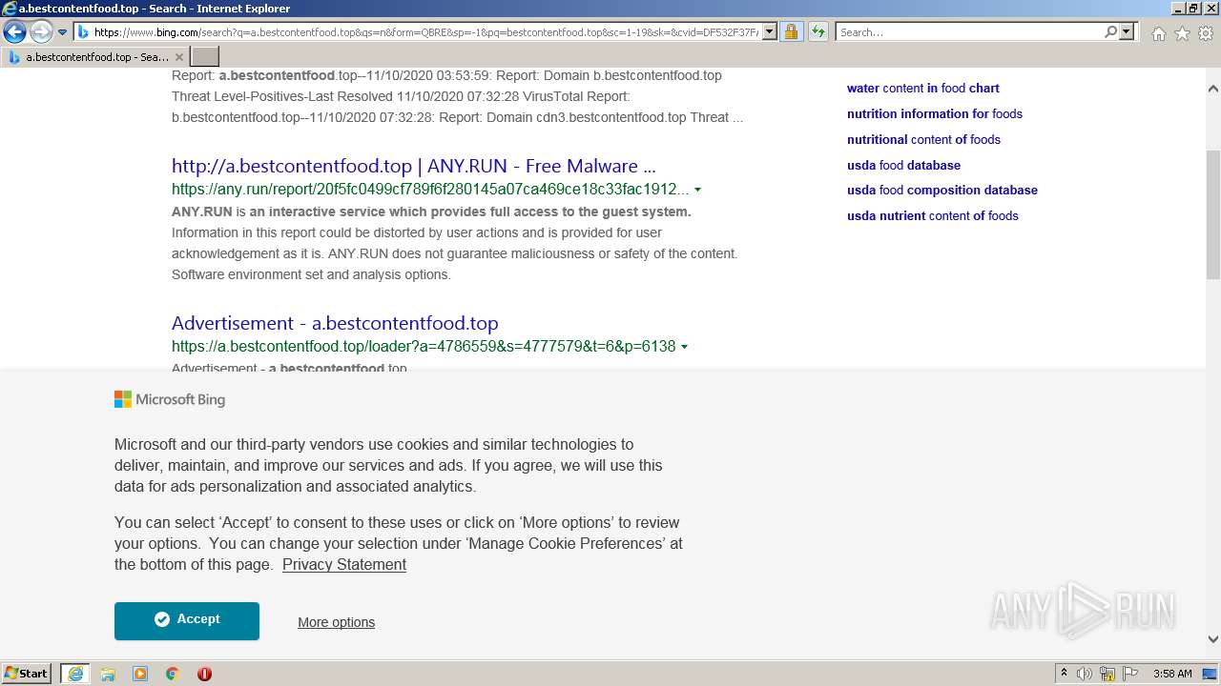Viewport: 1221px width, 686px height.
Task: Click the browser Forward arrow button
Action: (x=41, y=32)
